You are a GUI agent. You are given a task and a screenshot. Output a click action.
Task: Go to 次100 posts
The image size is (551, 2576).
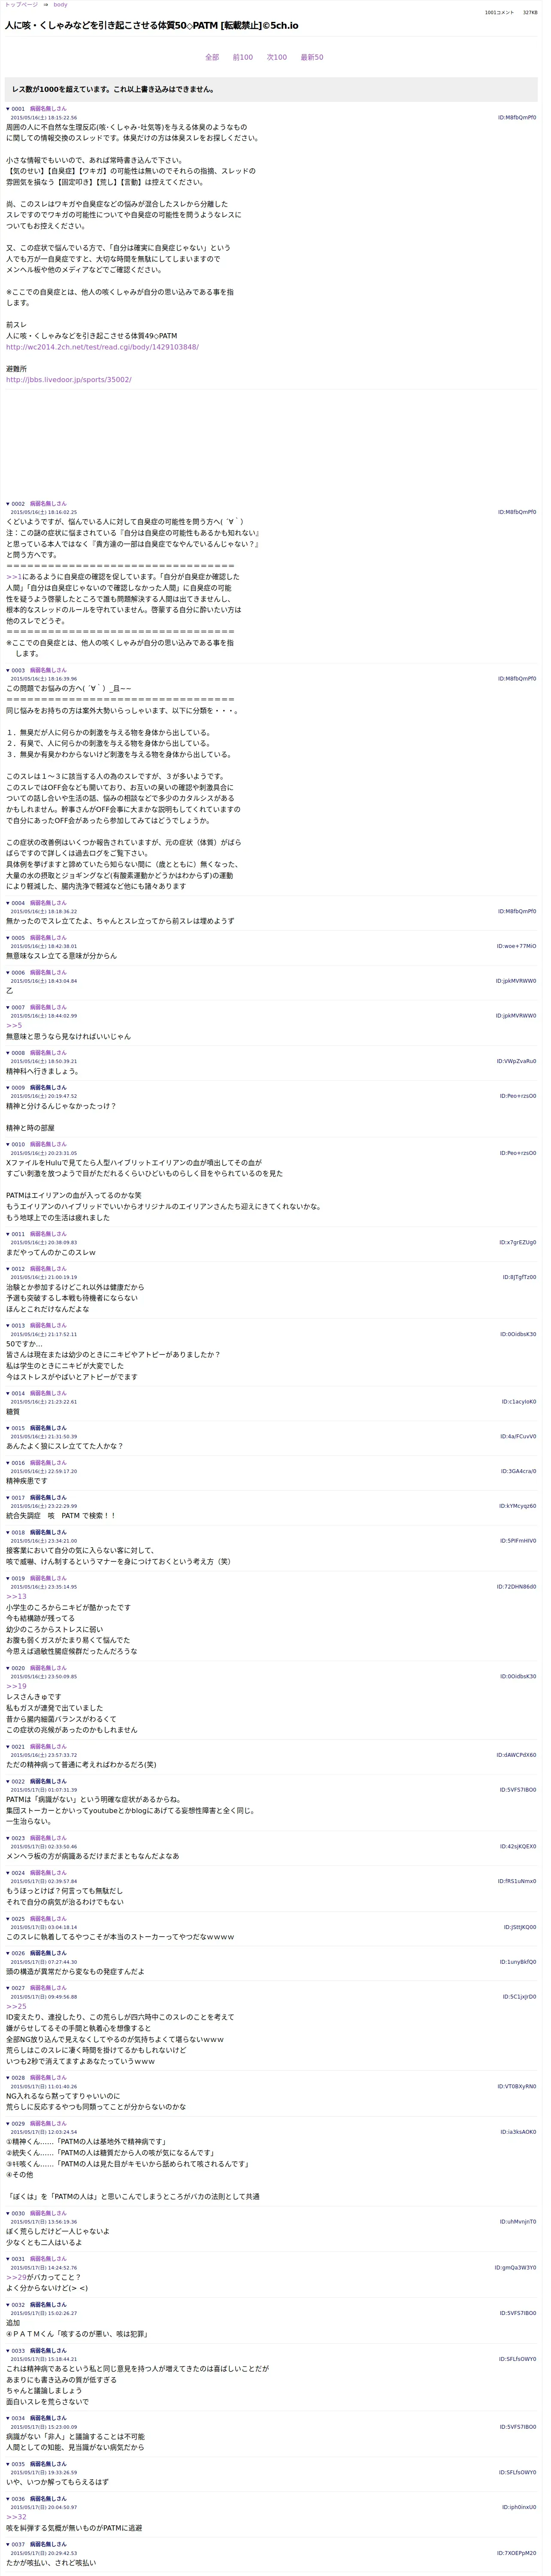(x=277, y=58)
